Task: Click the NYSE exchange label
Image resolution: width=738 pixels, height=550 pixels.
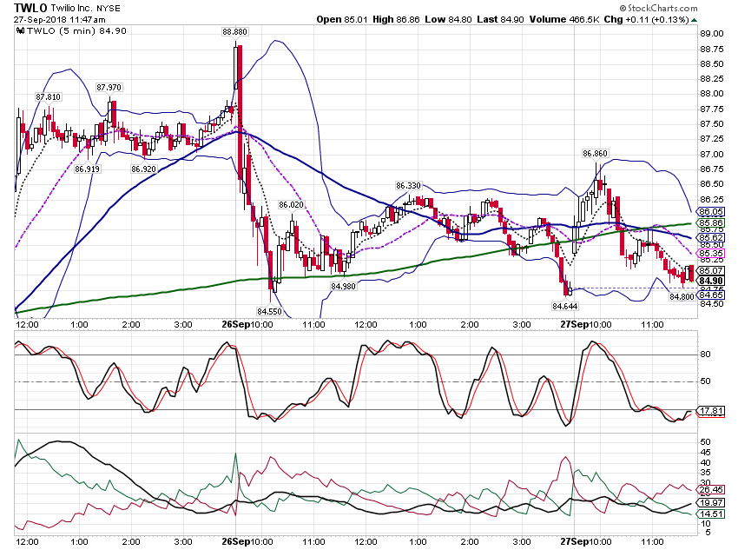Action: click(x=108, y=9)
